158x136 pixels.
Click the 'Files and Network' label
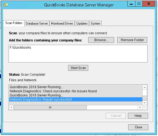tap(23, 80)
